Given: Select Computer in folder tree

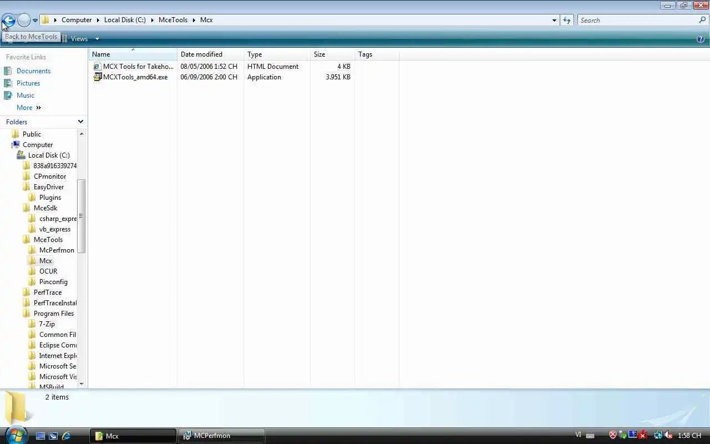Looking at the screenshot, I should [38, 145].
